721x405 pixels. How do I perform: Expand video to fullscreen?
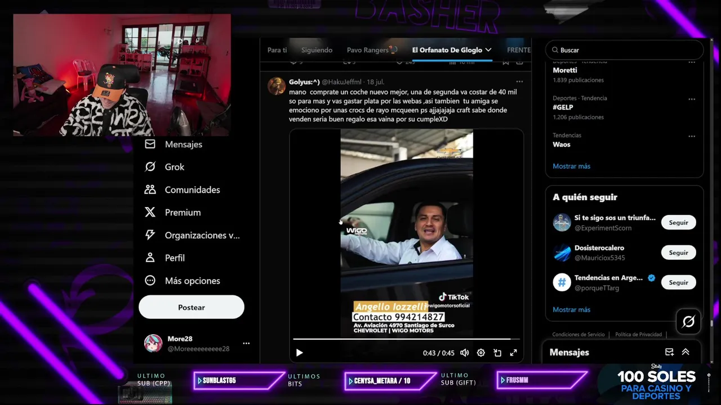tap(514, 353)
